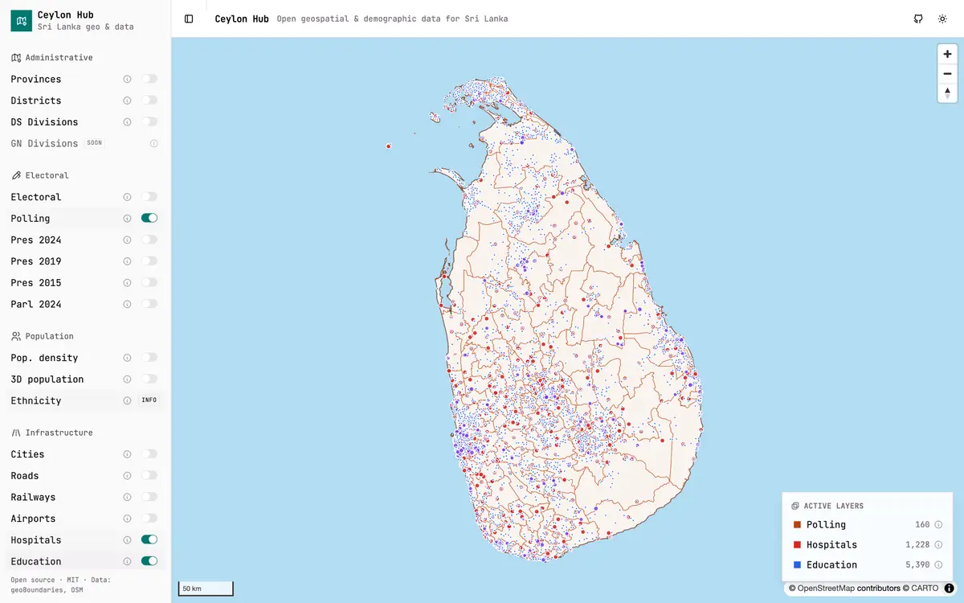Click the Administrative section header
Screen dimensions: 964x603
[x=52, y=58]
